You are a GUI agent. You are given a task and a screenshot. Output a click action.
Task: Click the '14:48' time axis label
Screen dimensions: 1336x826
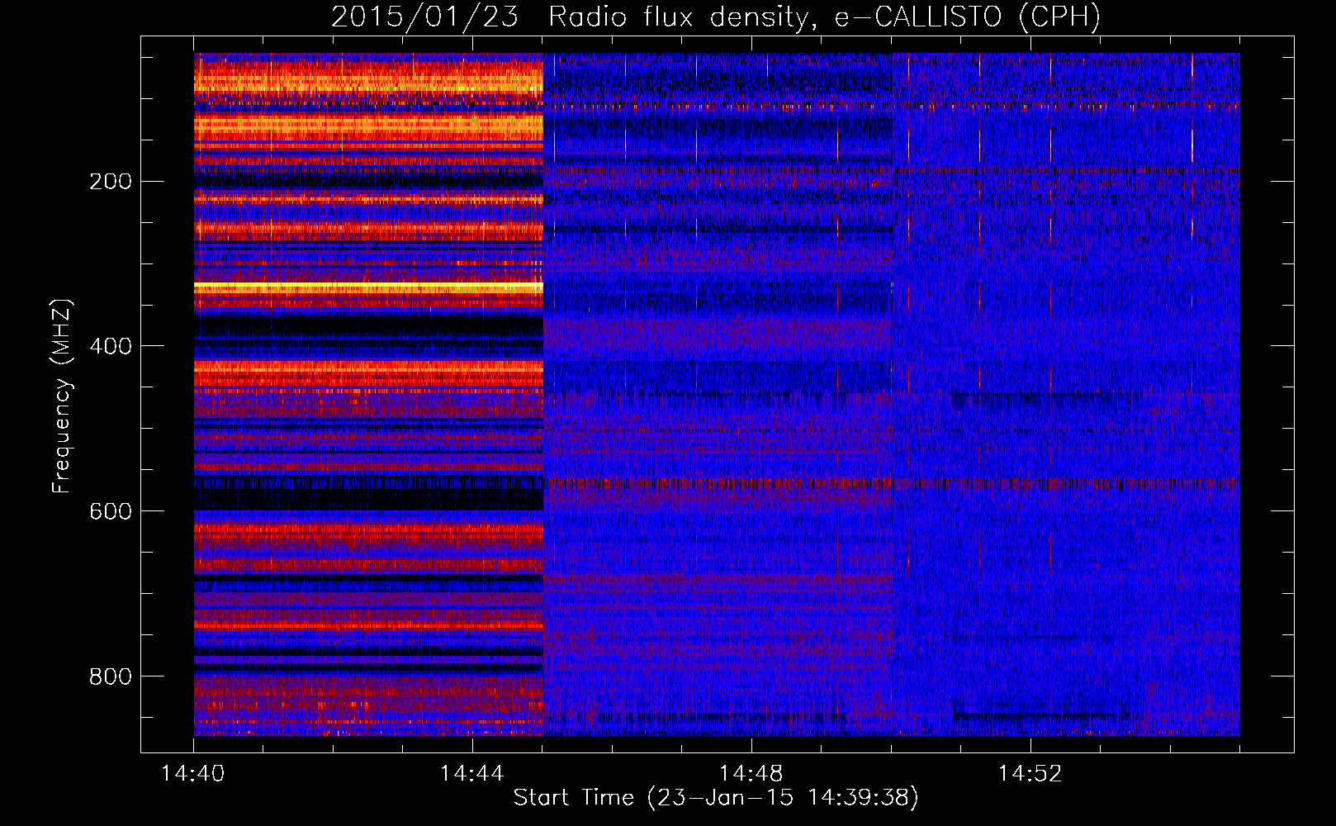[x=751, y=774]
